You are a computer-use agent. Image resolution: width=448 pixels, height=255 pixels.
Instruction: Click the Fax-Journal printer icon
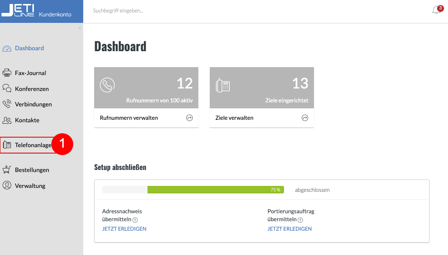pos(7,73)
